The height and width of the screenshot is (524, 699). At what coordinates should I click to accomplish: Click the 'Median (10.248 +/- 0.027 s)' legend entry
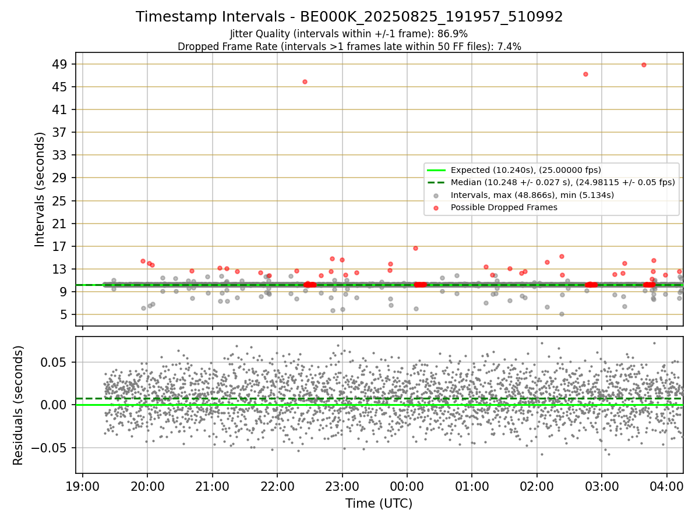(563, 182)
